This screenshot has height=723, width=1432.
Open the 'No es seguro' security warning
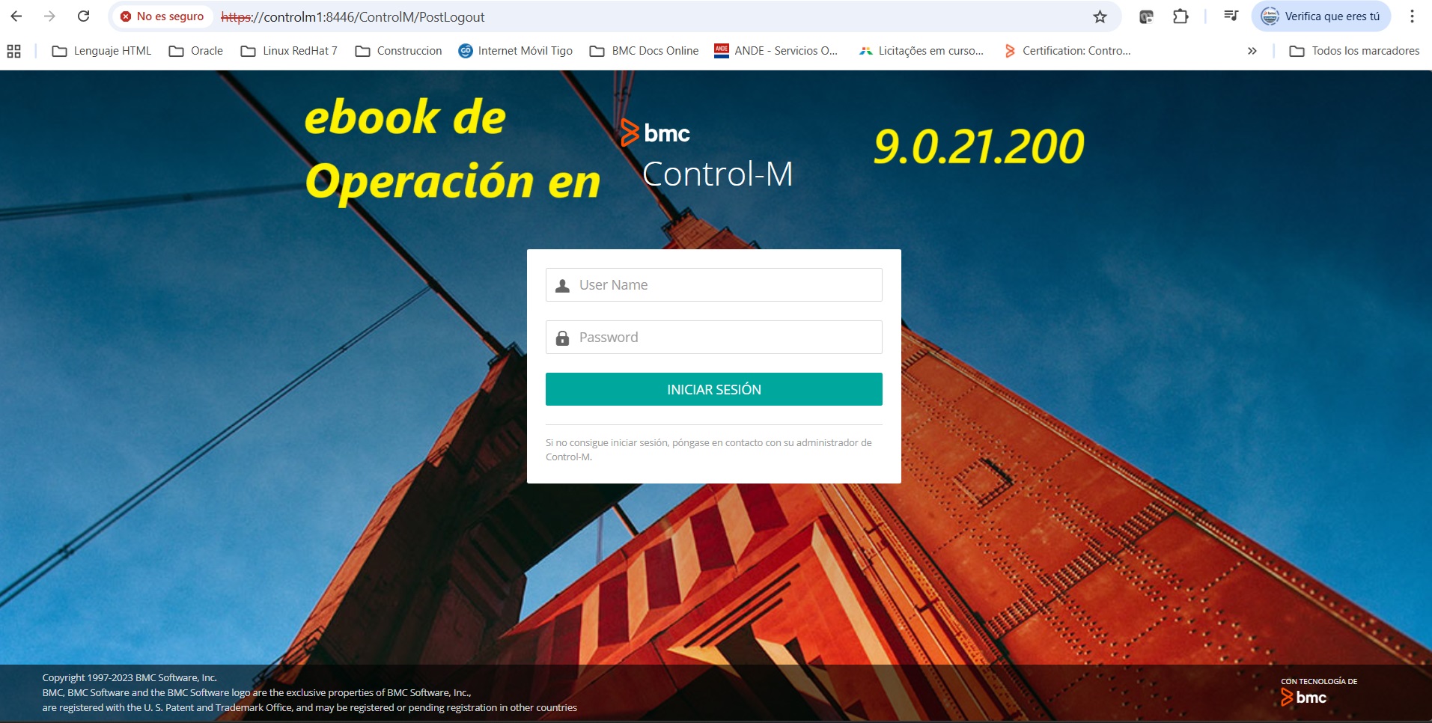click(162, 16)
